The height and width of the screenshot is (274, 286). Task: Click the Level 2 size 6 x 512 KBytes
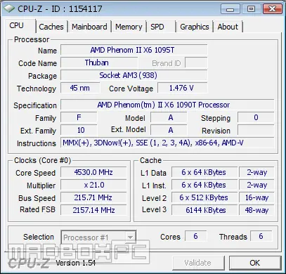click(x=204, y=197)
